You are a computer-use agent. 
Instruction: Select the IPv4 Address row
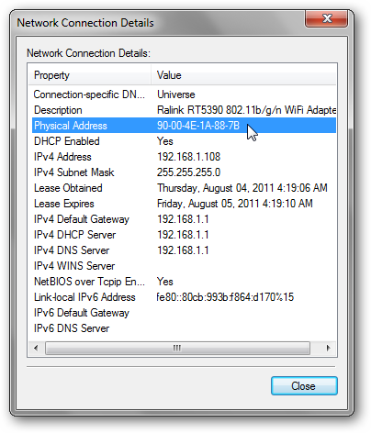[184, 157]
